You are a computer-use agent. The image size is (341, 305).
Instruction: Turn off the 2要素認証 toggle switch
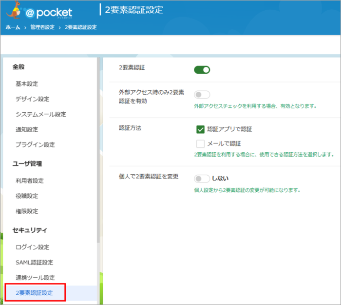point(202,70)
